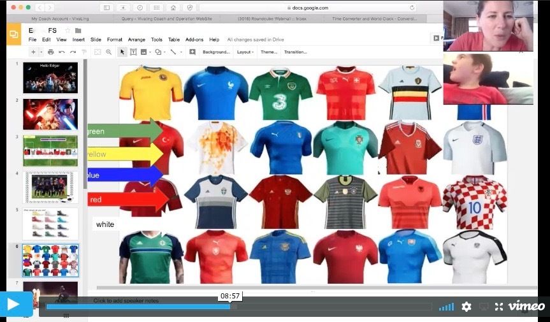Open Safari history clock icon
550x322 pixels.
click(140, 8)
